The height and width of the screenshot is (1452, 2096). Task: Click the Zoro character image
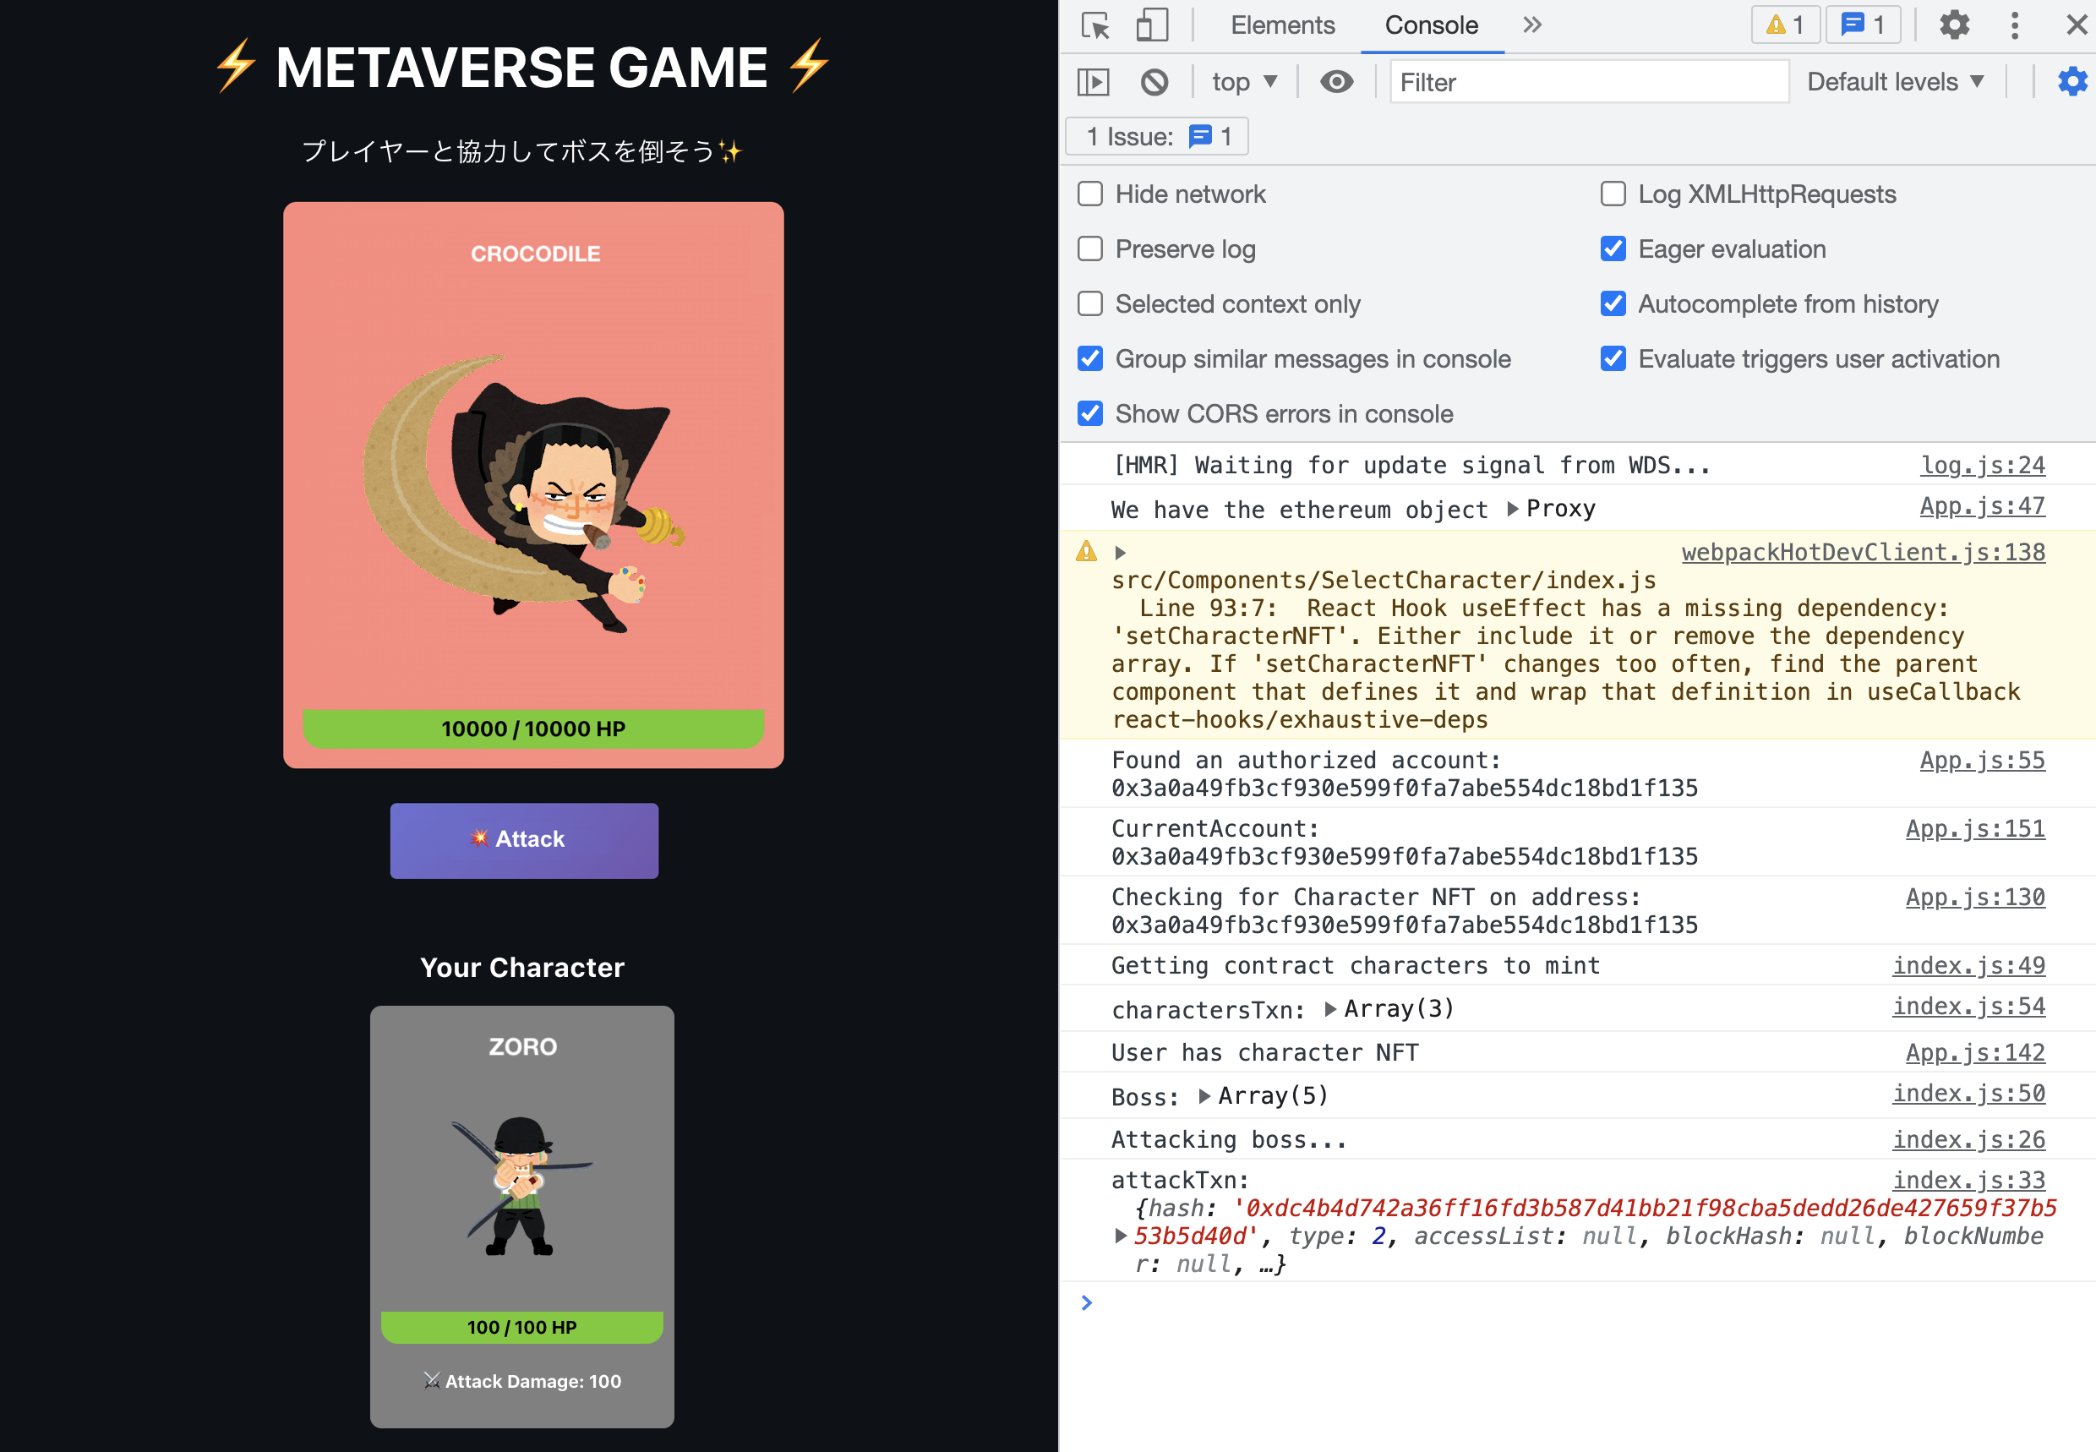click(521, 1187)
